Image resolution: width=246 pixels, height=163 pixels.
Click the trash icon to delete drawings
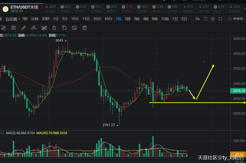pos(84,28)
